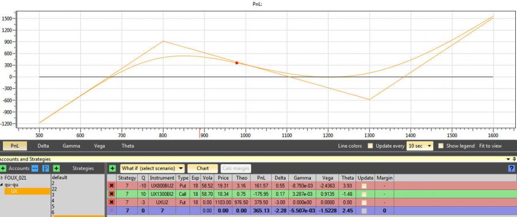Click the blue P icon in accounts toolbar
Screen dimensions: 517x217
[x=46, y=168]
